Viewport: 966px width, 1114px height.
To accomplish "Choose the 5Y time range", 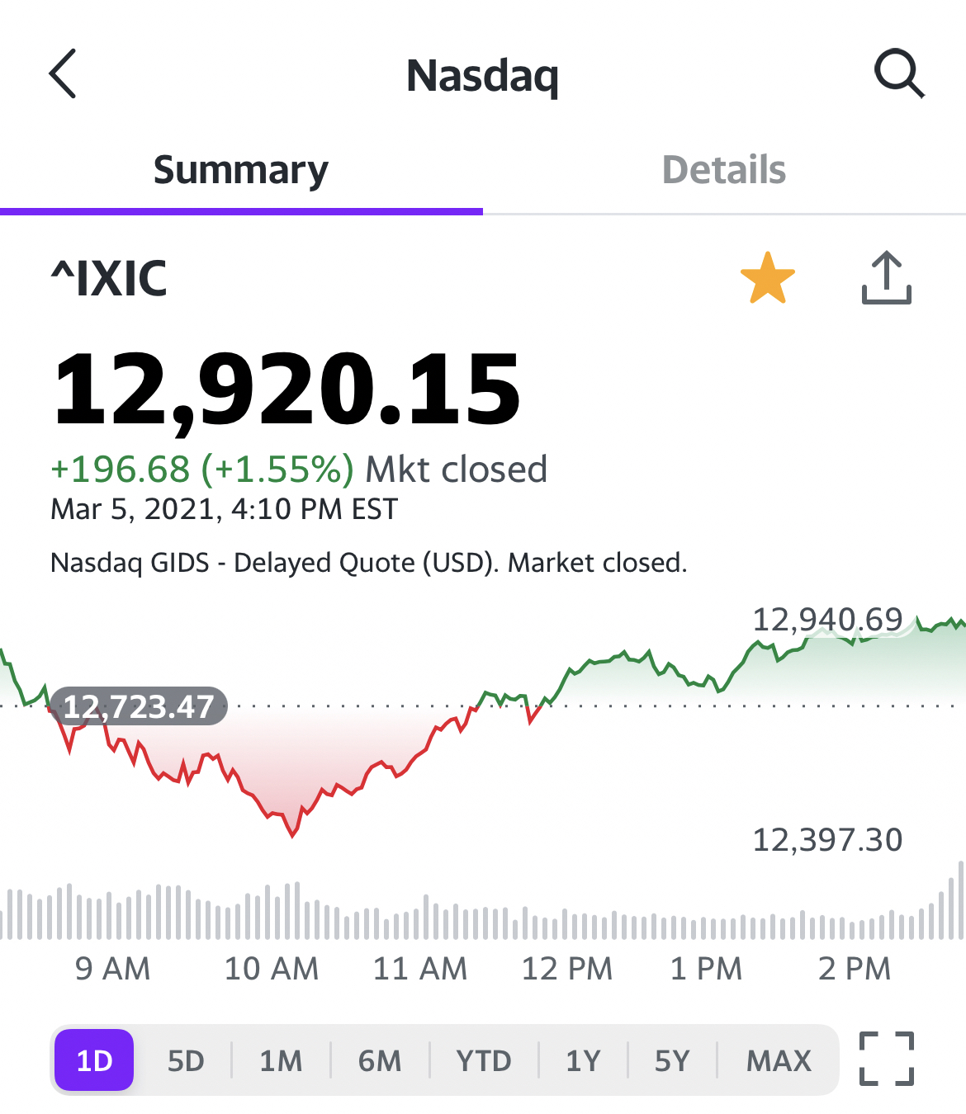I will coord(672,1060).
